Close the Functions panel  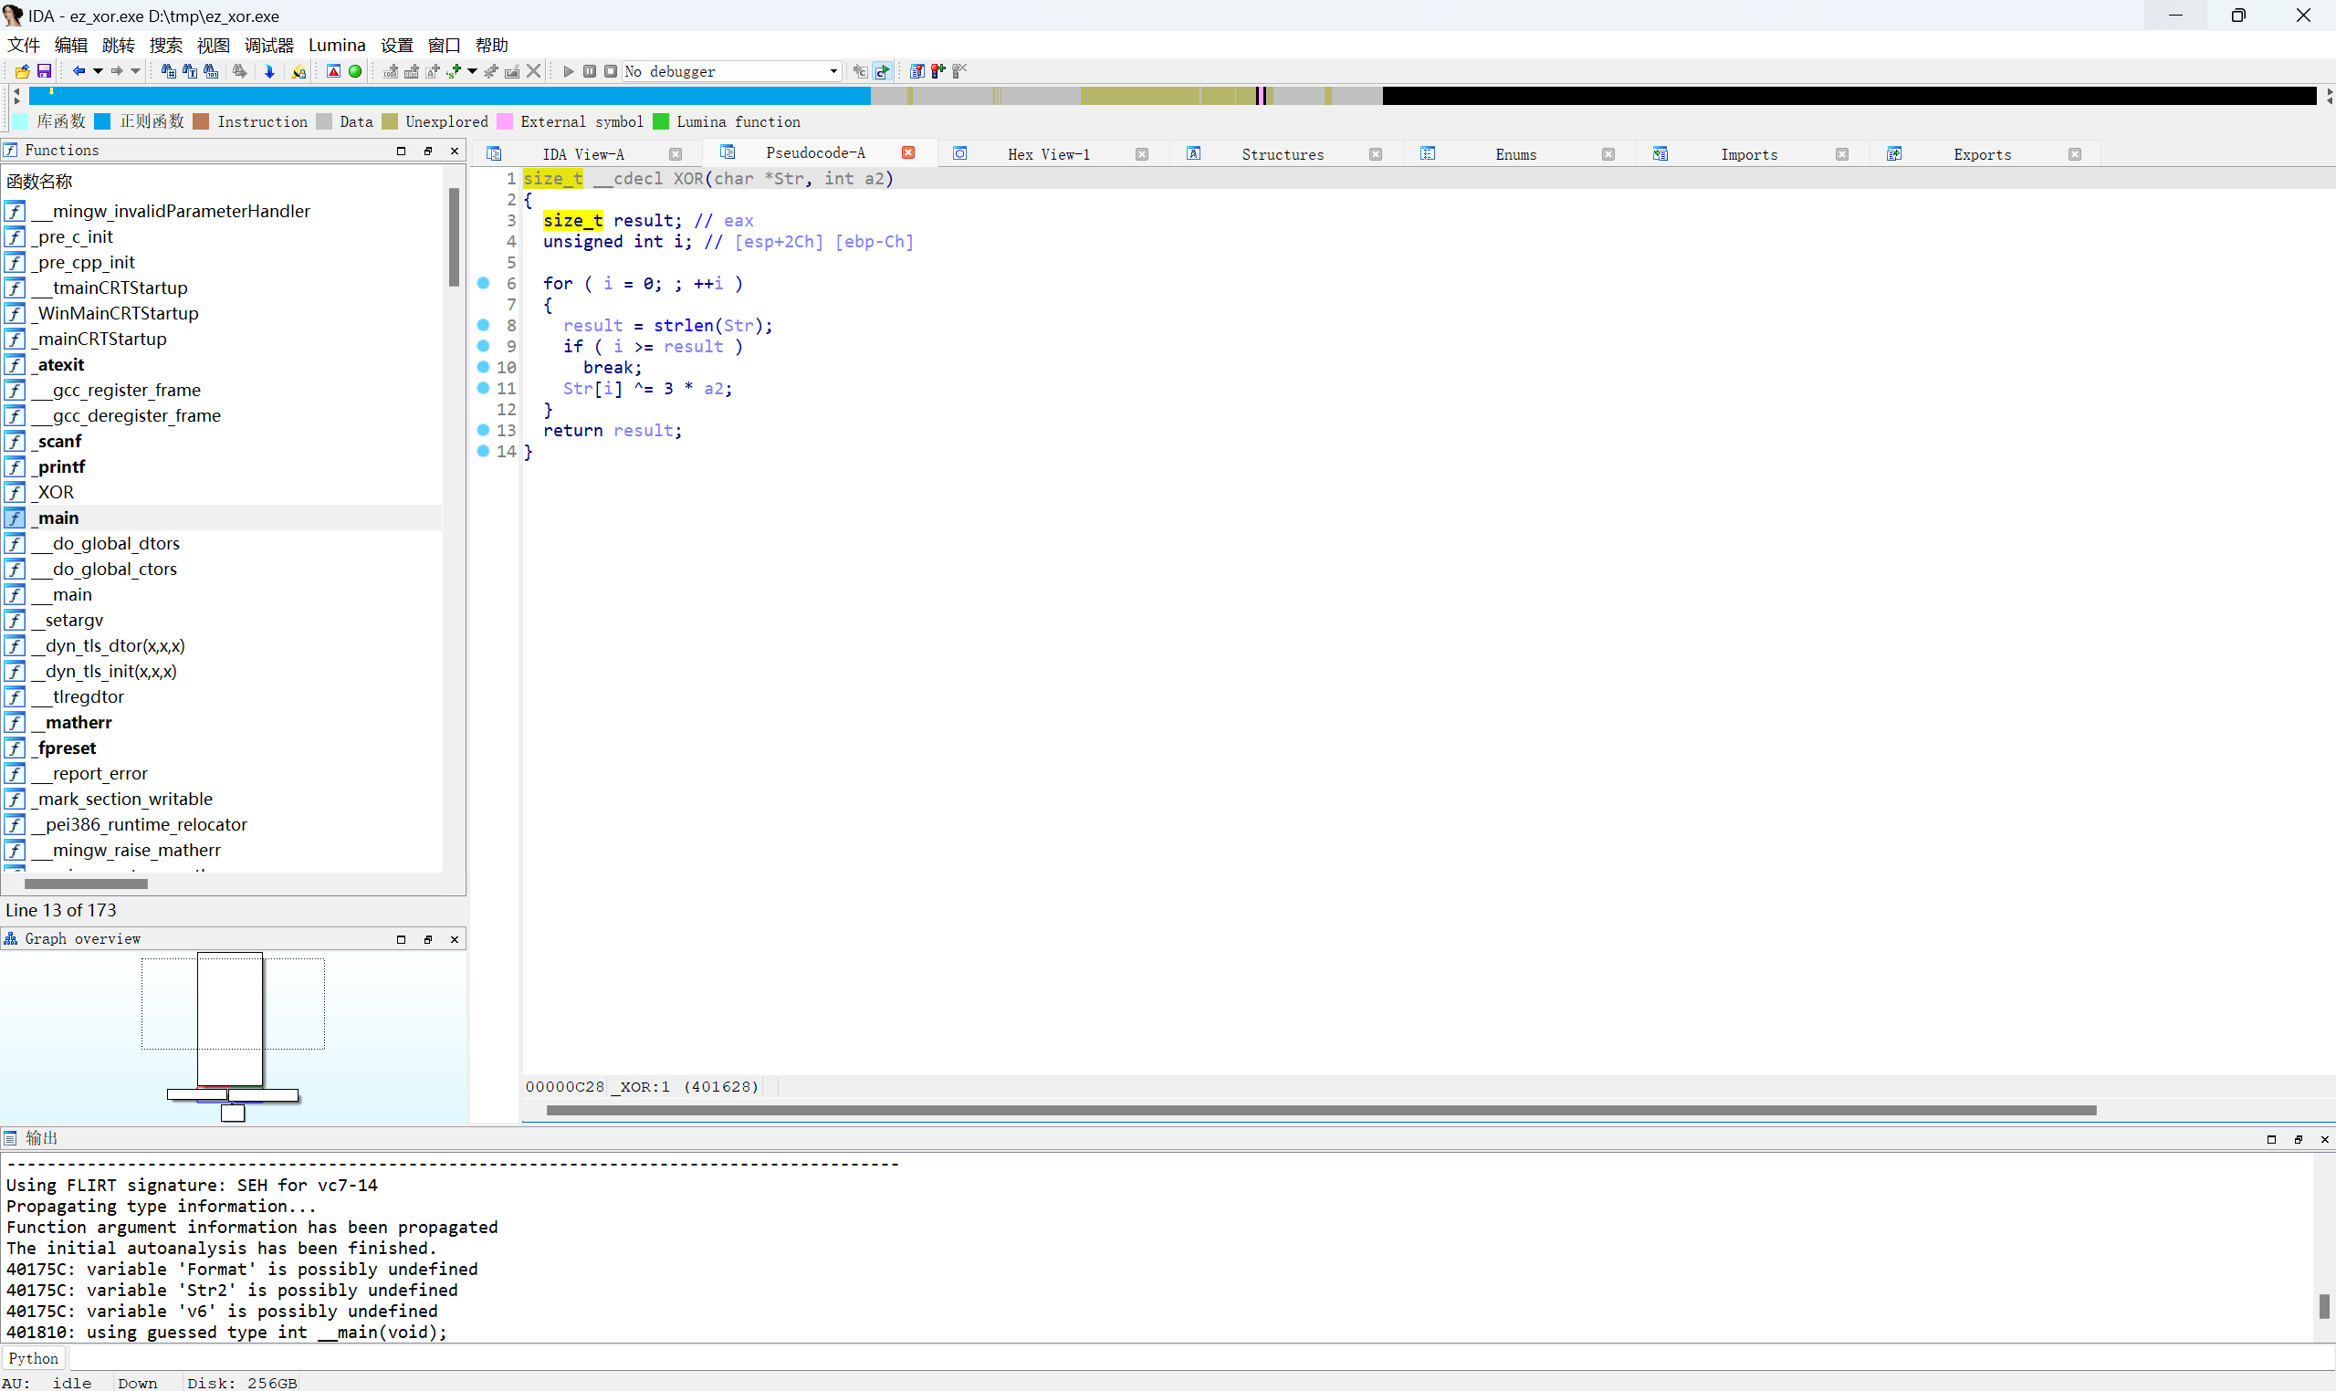pyautogui.click(x=455, y=151)
